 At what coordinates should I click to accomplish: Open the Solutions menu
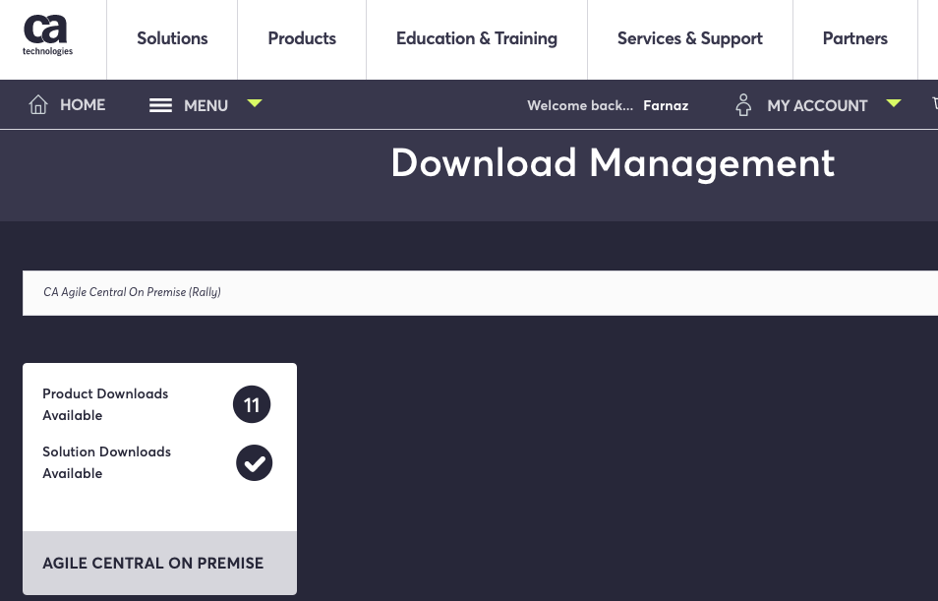click(172, 39)
